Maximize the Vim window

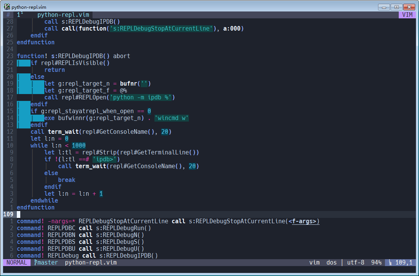coord(396,7)
